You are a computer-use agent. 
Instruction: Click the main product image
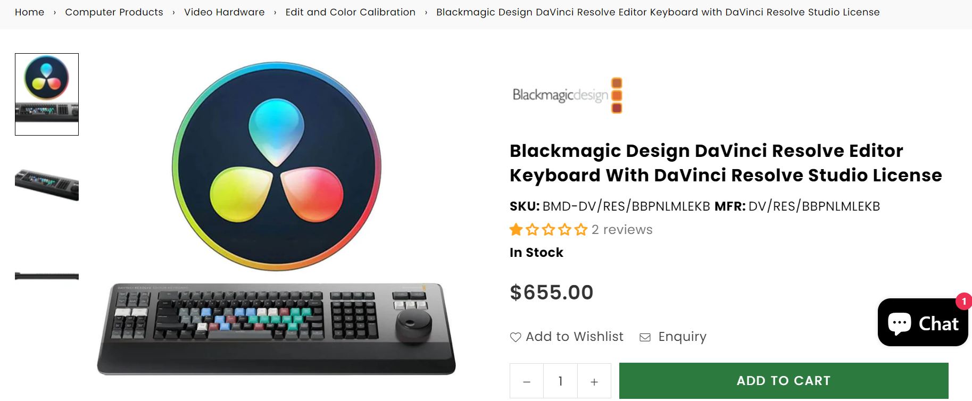point(277,218)
